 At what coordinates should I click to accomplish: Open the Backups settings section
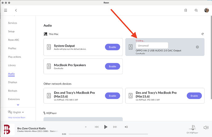(x=13, y=91)
